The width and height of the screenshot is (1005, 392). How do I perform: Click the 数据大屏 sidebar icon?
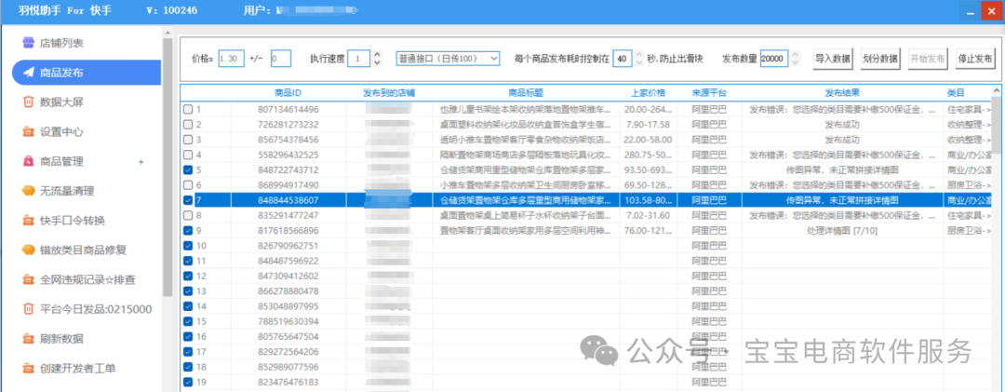28,102
